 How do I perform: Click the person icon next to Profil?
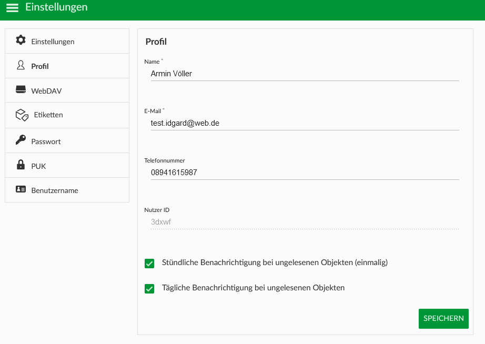click(21, 65)
